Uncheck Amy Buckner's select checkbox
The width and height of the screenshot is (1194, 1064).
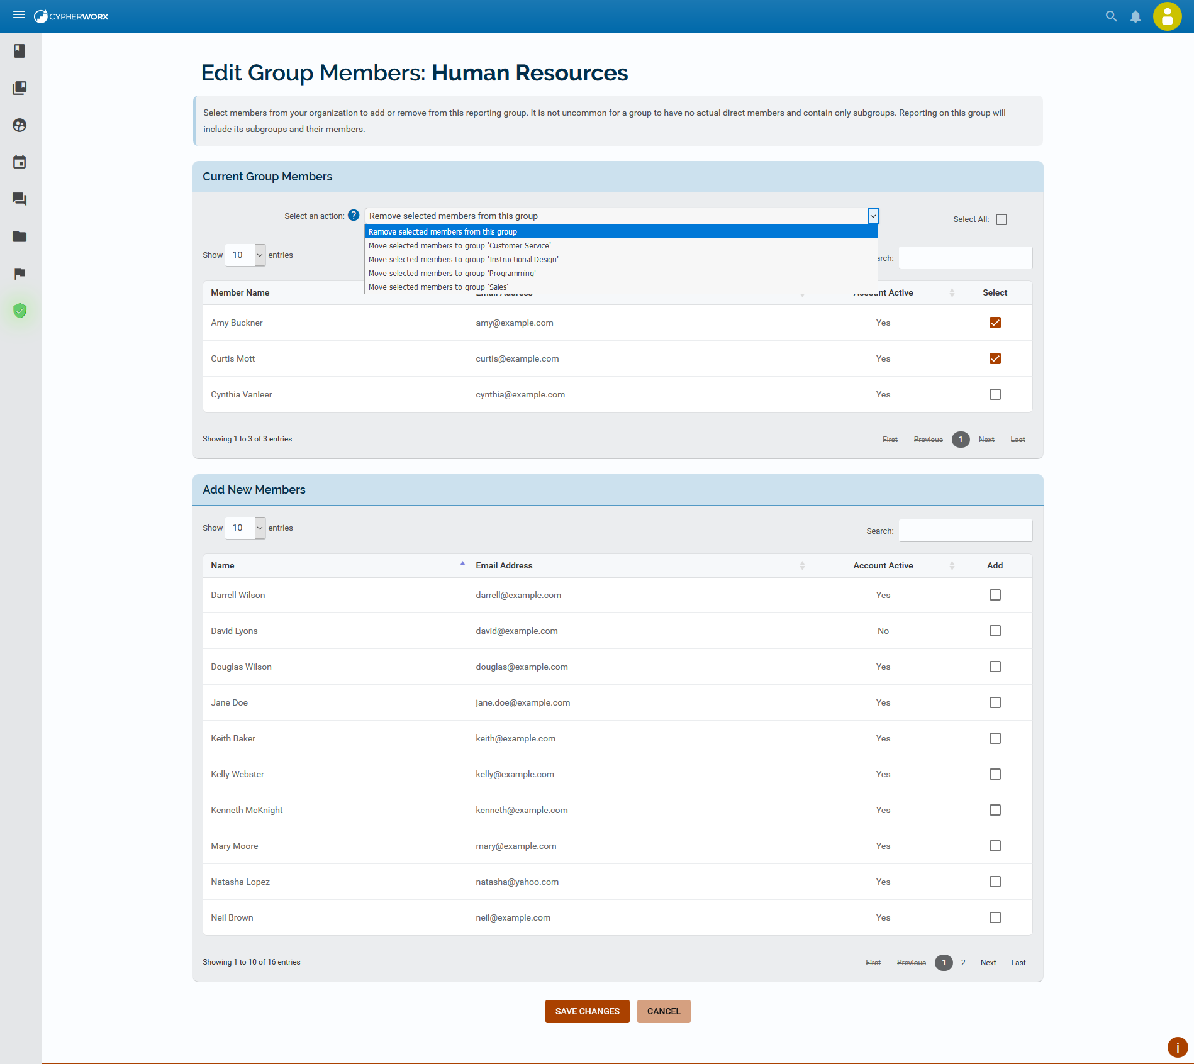point(995,323)
